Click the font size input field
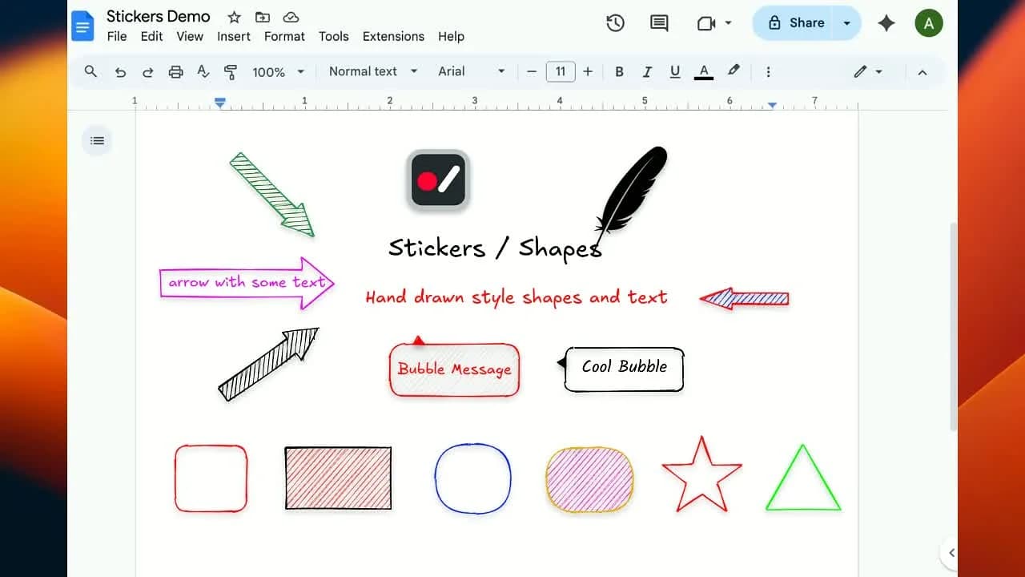Screen dimensions: 1025x577 point(561,72)
